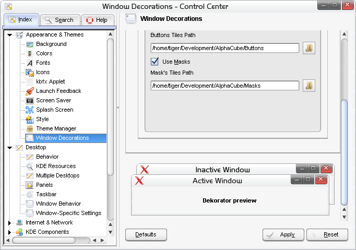This screenshot has width=356, height=250.
Task: Click the Launch Feedback rocket icon
Action: coord(30,91)
